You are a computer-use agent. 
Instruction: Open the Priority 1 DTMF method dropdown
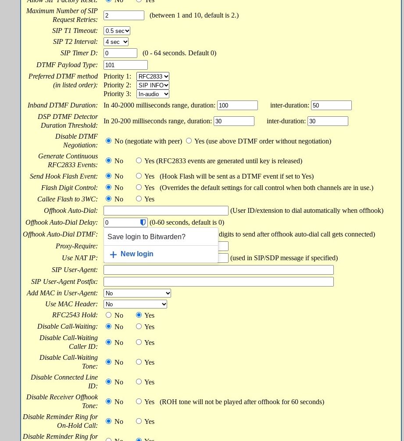point(153,76)
